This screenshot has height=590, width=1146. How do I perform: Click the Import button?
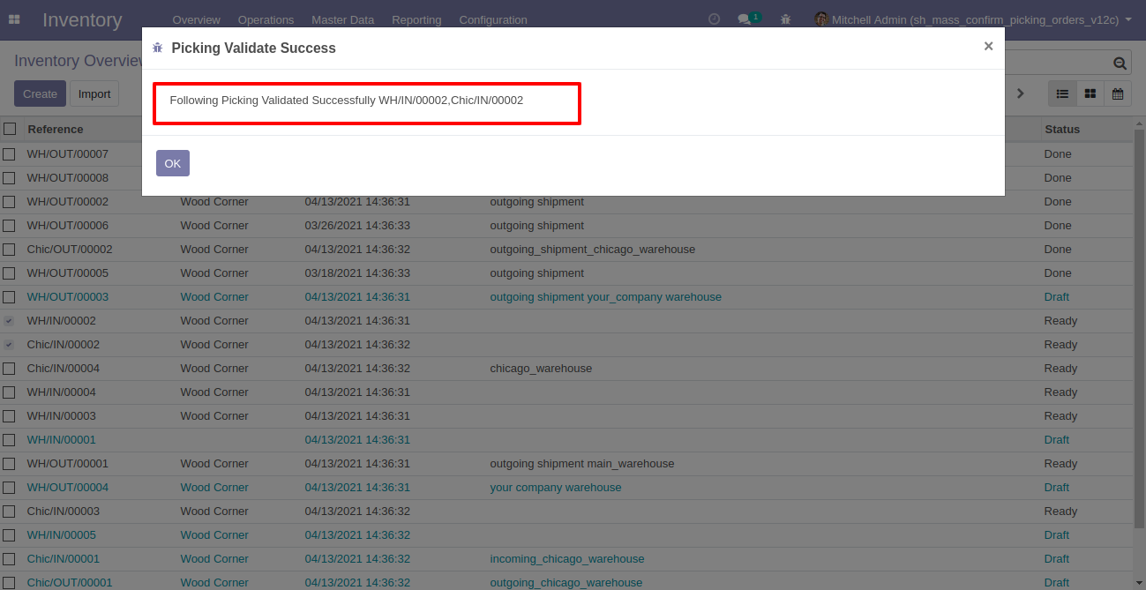coord(94,93)
